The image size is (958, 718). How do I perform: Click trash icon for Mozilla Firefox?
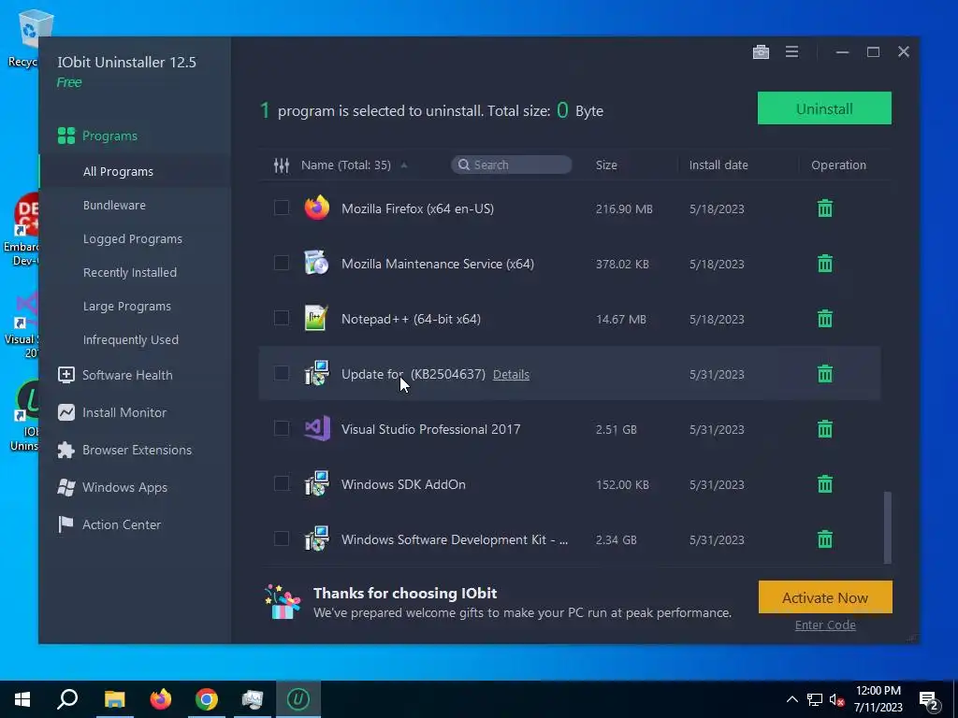coord(825,208)
